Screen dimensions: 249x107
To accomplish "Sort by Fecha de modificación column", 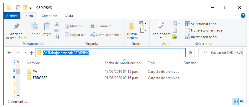I will click(123, 63).
